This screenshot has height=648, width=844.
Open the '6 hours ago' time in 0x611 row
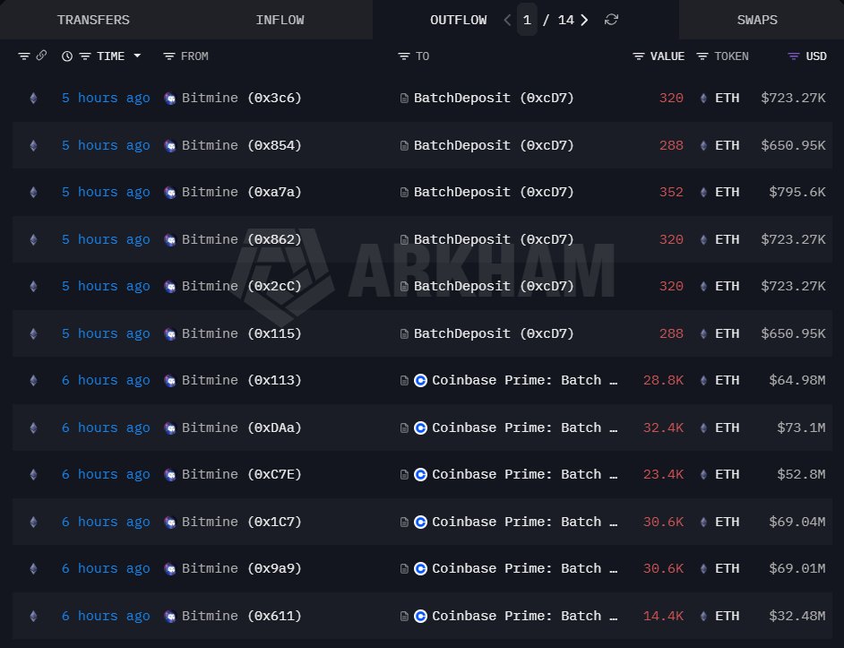coord(106,617)
